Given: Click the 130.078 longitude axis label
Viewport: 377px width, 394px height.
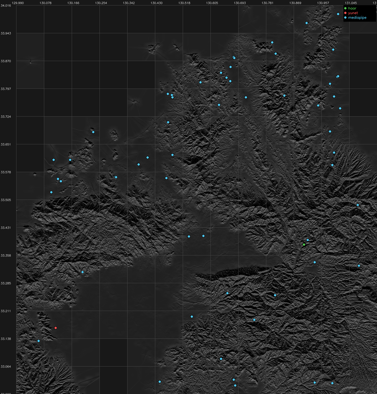Looking at the screenshot, I should tap(45, 3).
